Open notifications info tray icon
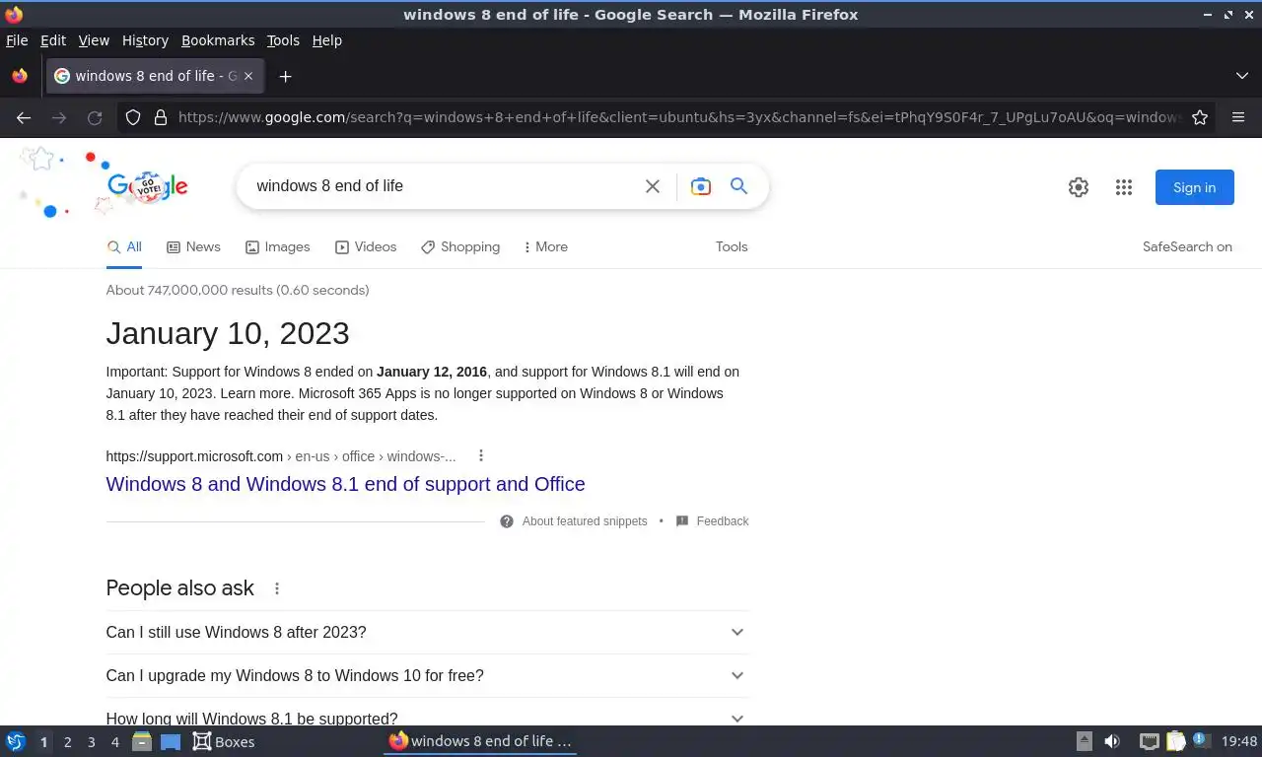The height and width of the screenshot is (757, 1262). 1201,740
